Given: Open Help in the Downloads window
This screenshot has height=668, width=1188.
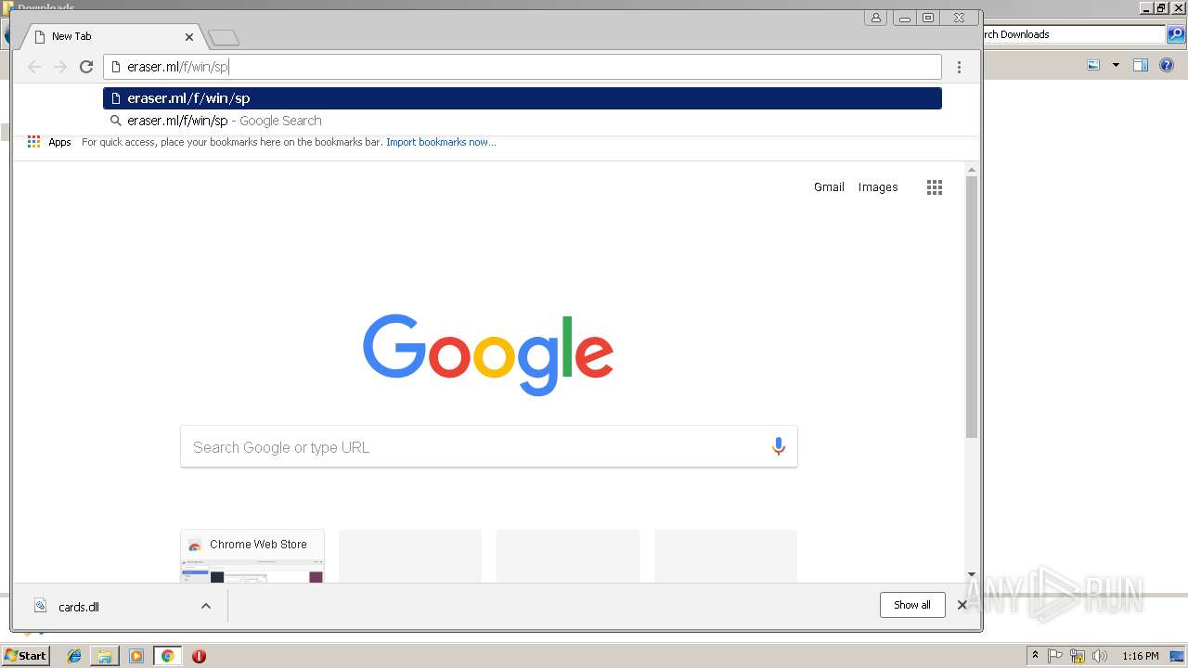Looking at the screenshot, I should tap(1168, 65).
